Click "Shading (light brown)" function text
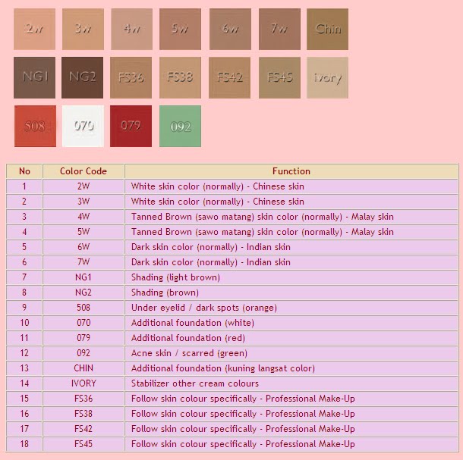 pos(175,277)
